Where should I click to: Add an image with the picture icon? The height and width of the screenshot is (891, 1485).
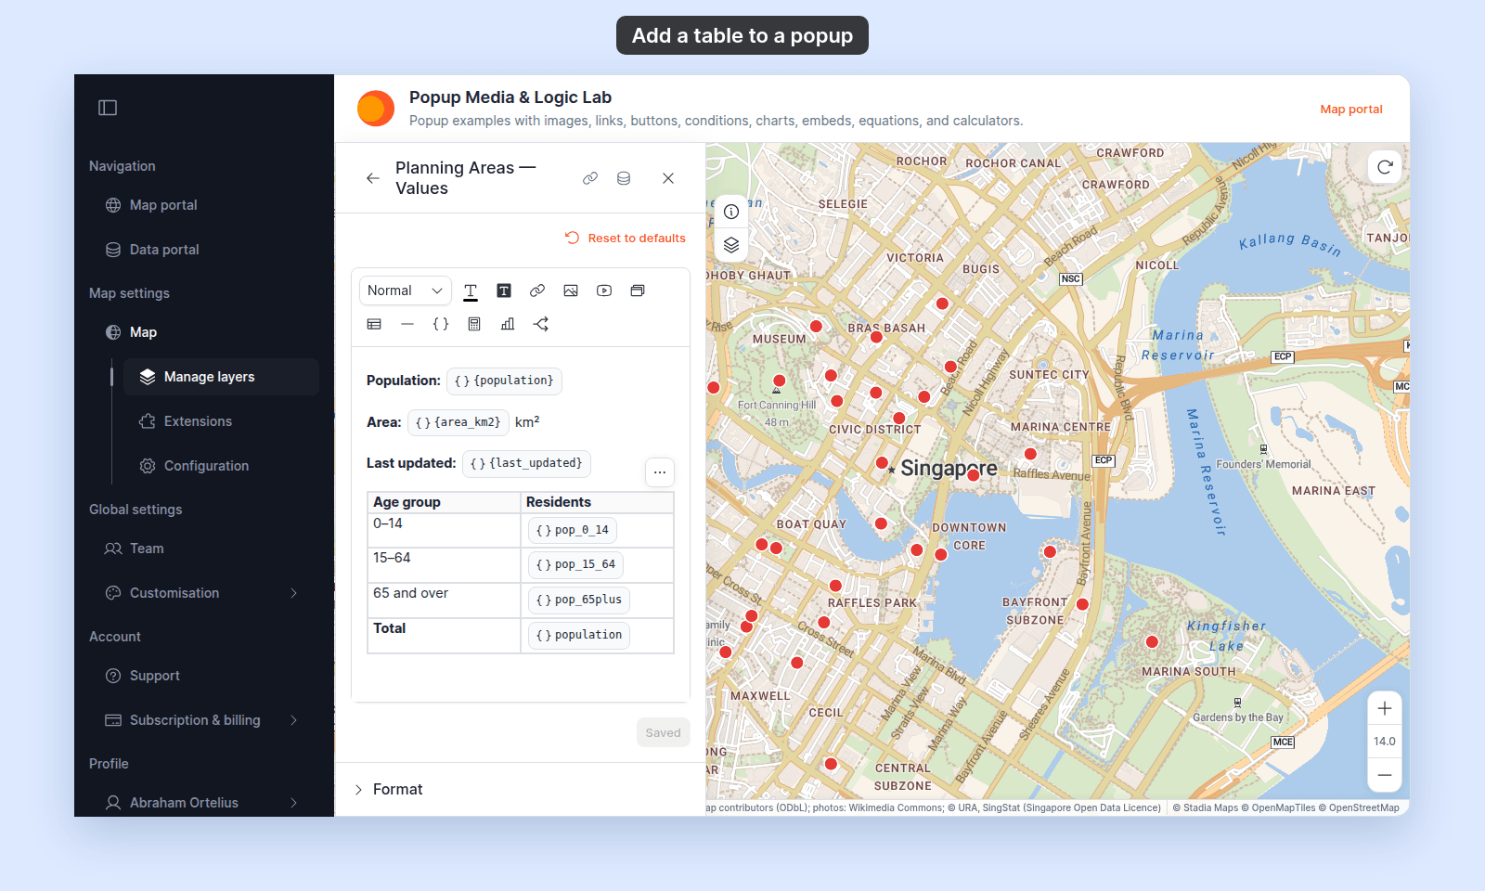571,291
